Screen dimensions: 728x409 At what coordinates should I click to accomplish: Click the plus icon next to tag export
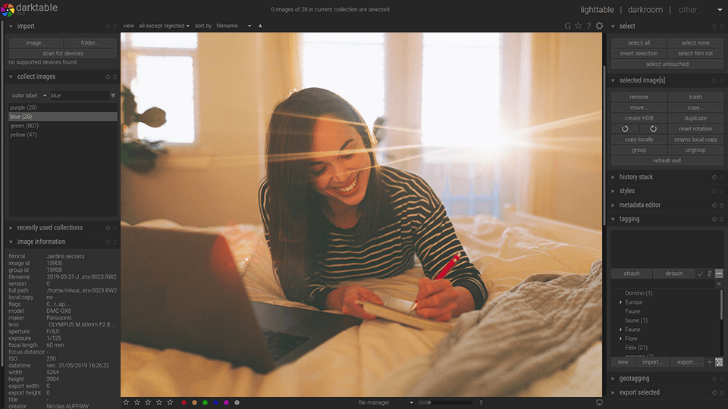pyautogui.click(x=710, y=362)
